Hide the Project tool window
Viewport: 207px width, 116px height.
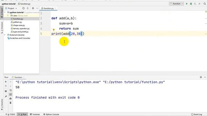click(x=37, y=8)
